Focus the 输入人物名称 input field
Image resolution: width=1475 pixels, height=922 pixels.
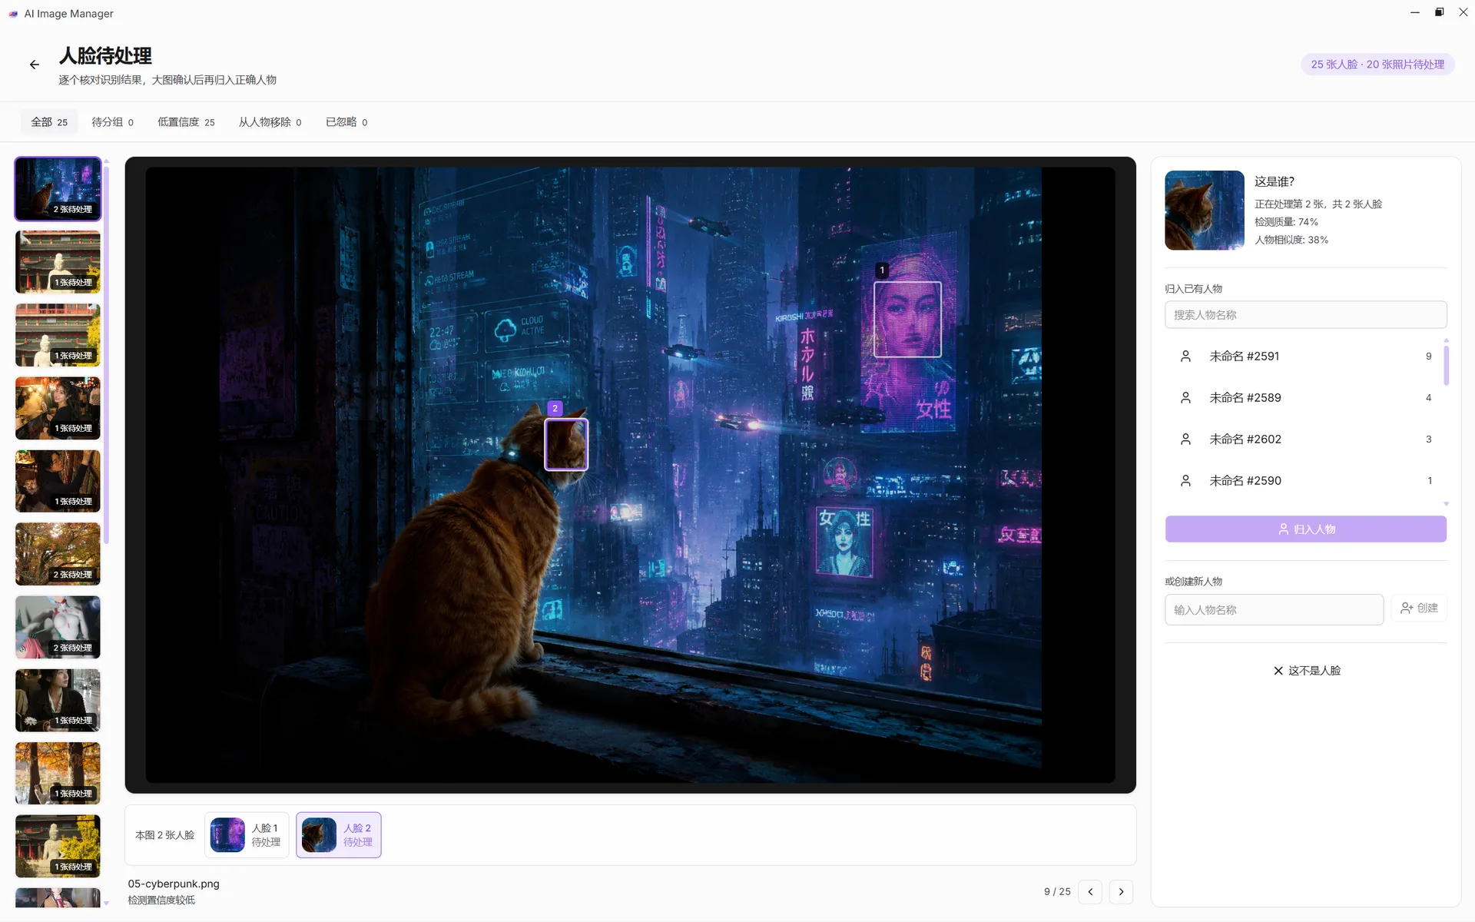tap(1274, 609)
